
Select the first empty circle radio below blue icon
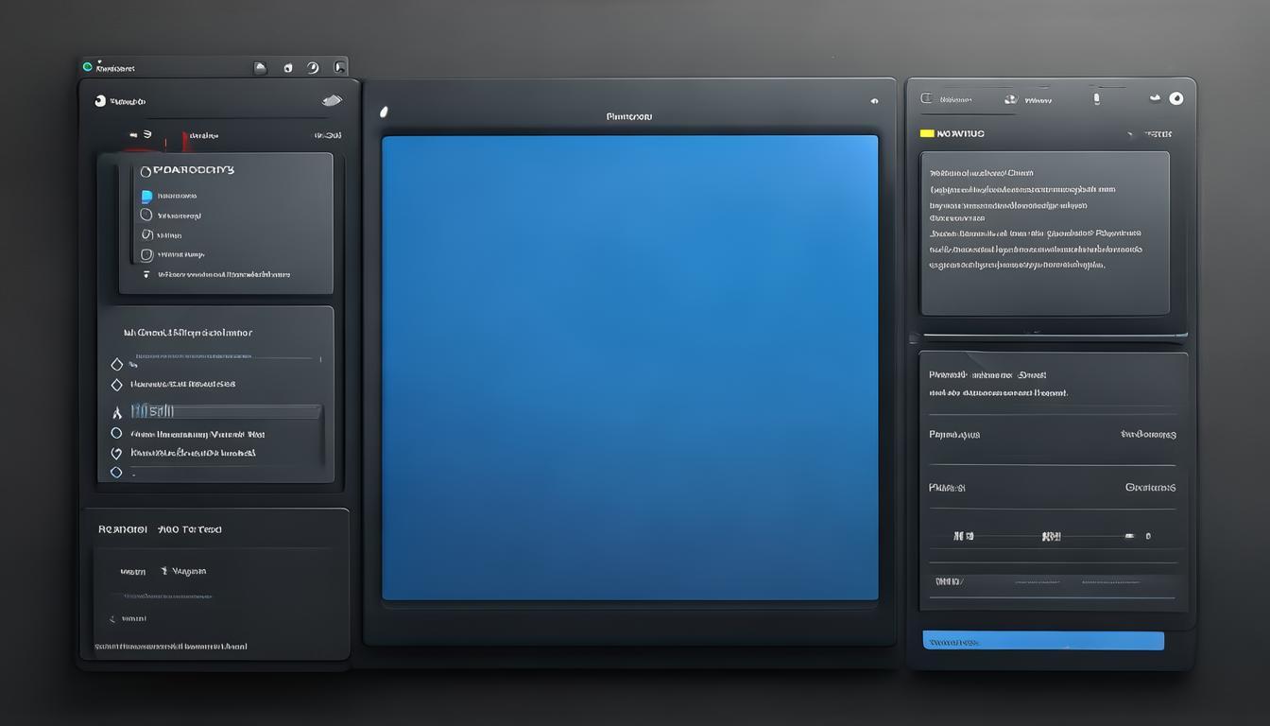click(x=146, y=216)
